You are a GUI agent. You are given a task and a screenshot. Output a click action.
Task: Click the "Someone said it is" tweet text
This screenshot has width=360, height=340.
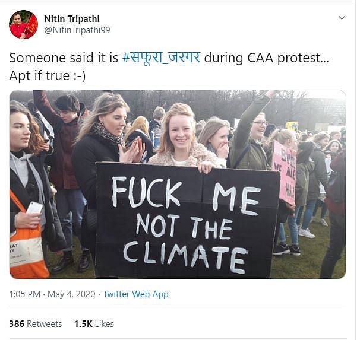pos(64,58)
